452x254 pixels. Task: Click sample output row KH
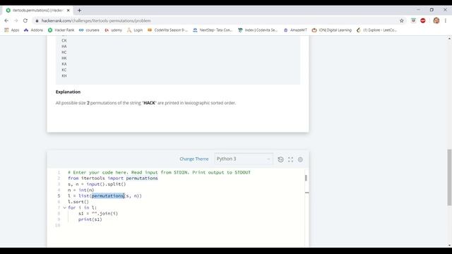(x=64, y=75)
